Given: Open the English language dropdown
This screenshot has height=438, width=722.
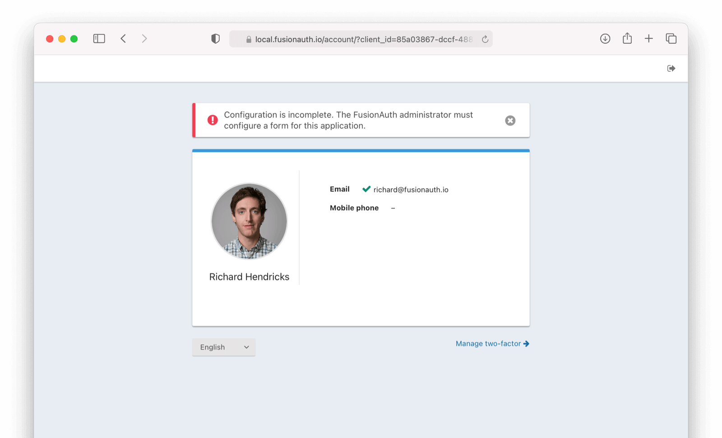Looking at the screenshot, I should [x=224, y=347].
